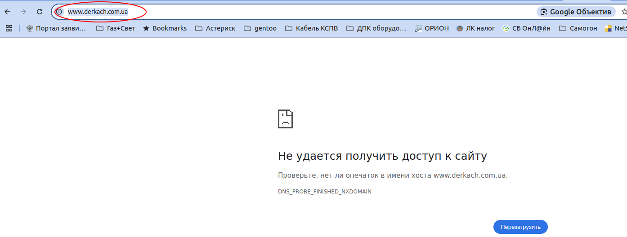Expand the gentoo bookmarks folder
The image size is (627, 237).
[260, 28]
